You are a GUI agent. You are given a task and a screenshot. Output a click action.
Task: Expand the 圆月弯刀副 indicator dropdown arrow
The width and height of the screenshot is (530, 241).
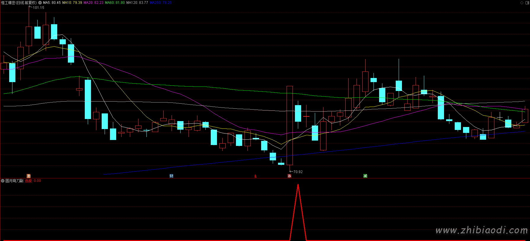tap(3, 181)
